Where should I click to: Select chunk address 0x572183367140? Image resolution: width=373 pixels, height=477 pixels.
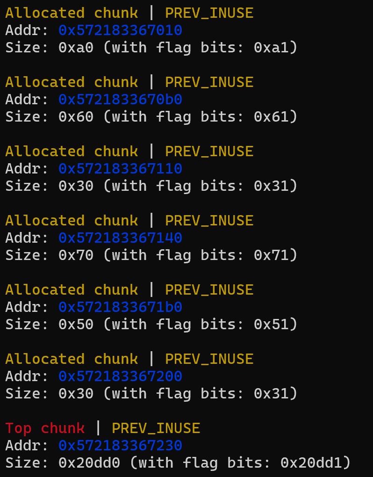tap(120, 238)
